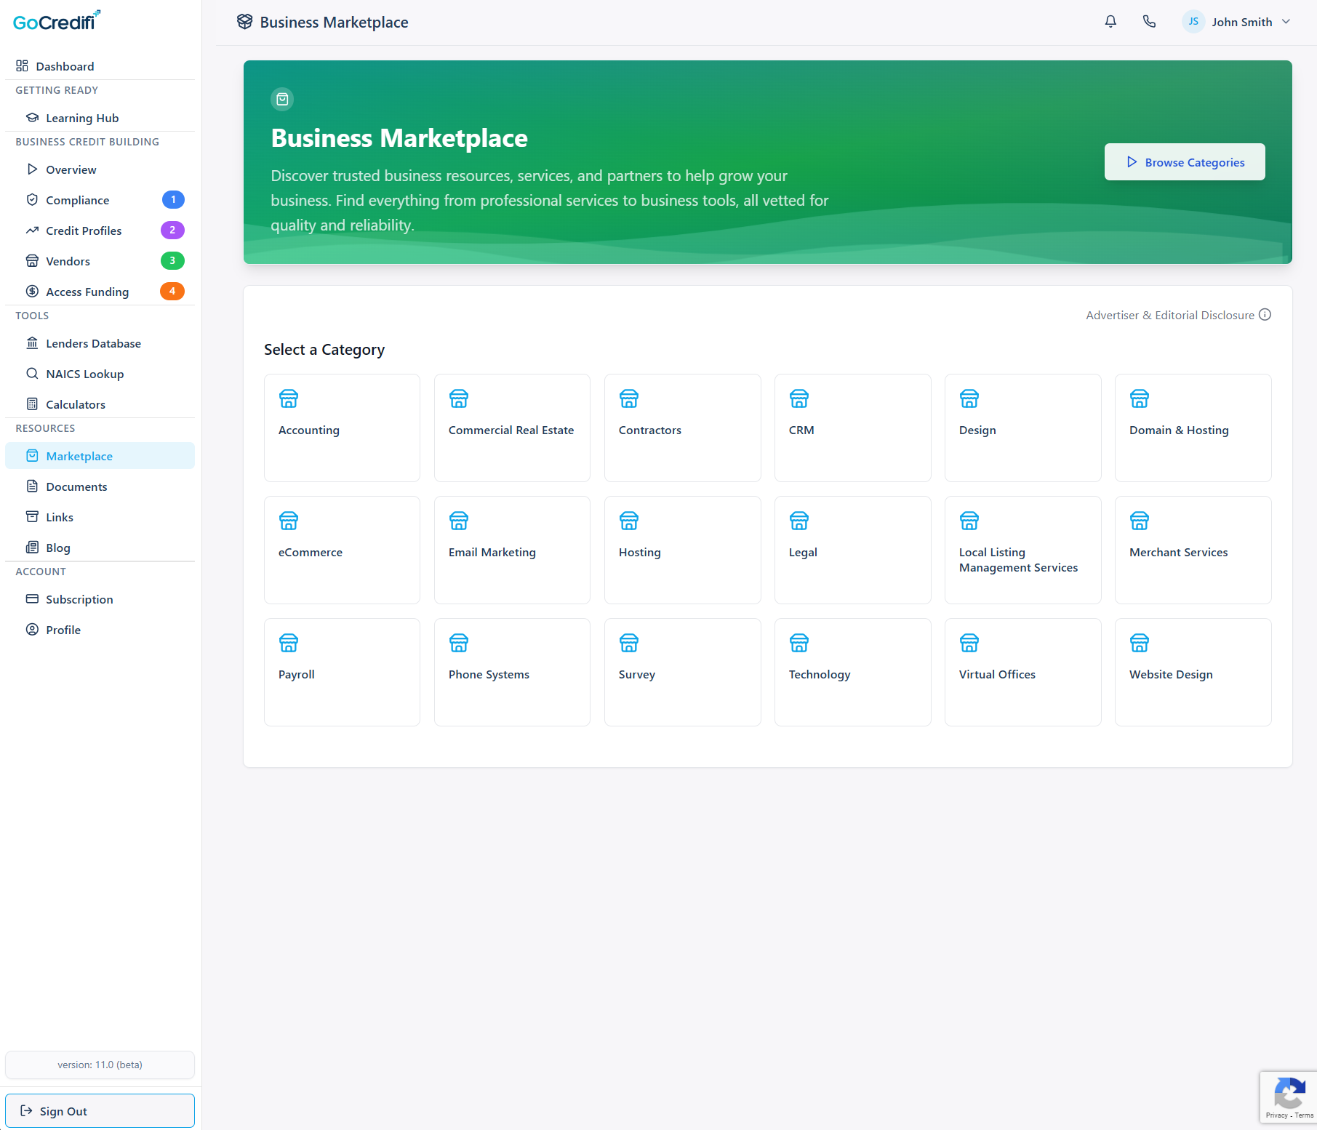Expand the Overview sidebar item
The height and width of the screenshot is (1130, 1317).
click(71, 169)
